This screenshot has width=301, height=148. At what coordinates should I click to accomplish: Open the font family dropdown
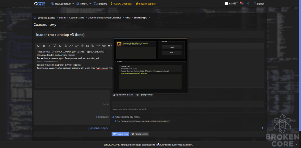click(71, 46)
